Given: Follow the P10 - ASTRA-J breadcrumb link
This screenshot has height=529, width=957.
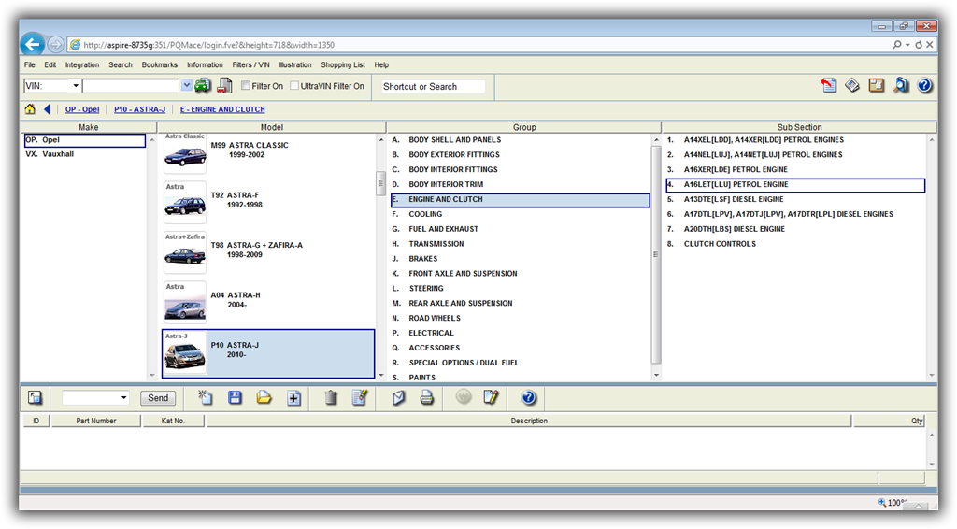Looking at the screenshot, I should (139, 109).
